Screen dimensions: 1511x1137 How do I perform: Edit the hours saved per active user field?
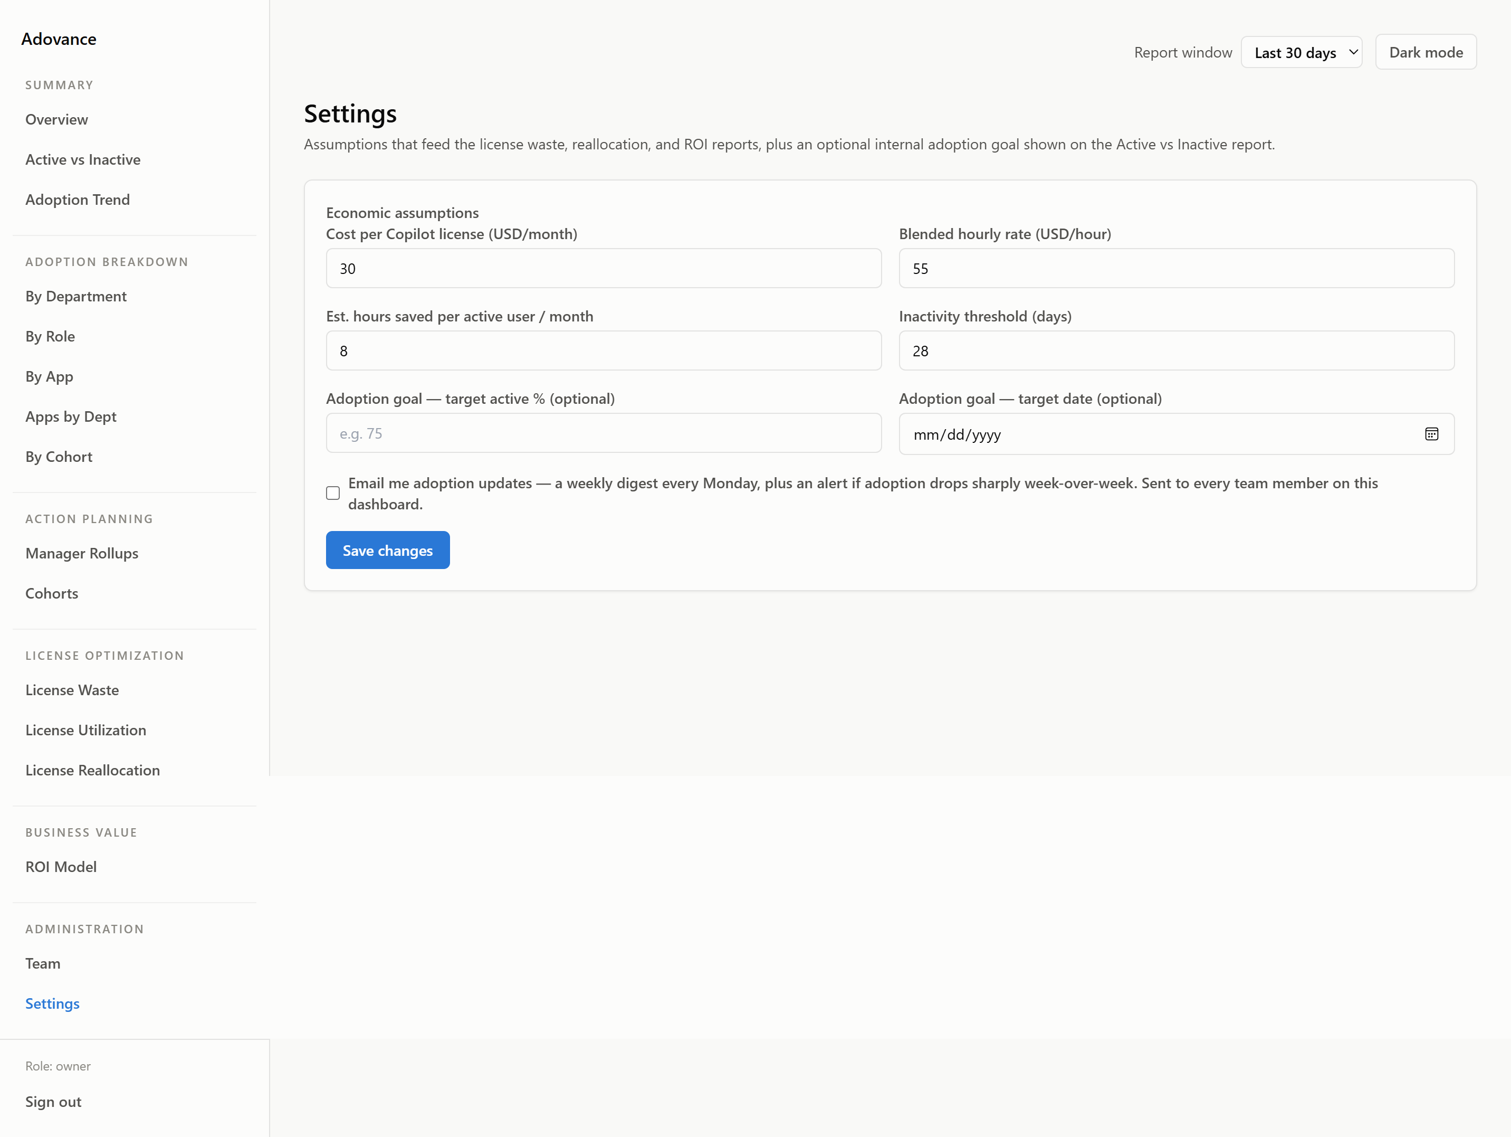click(x=603, y=350)
